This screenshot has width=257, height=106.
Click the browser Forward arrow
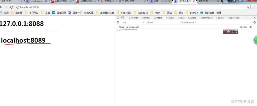click(x=6, y=8)
